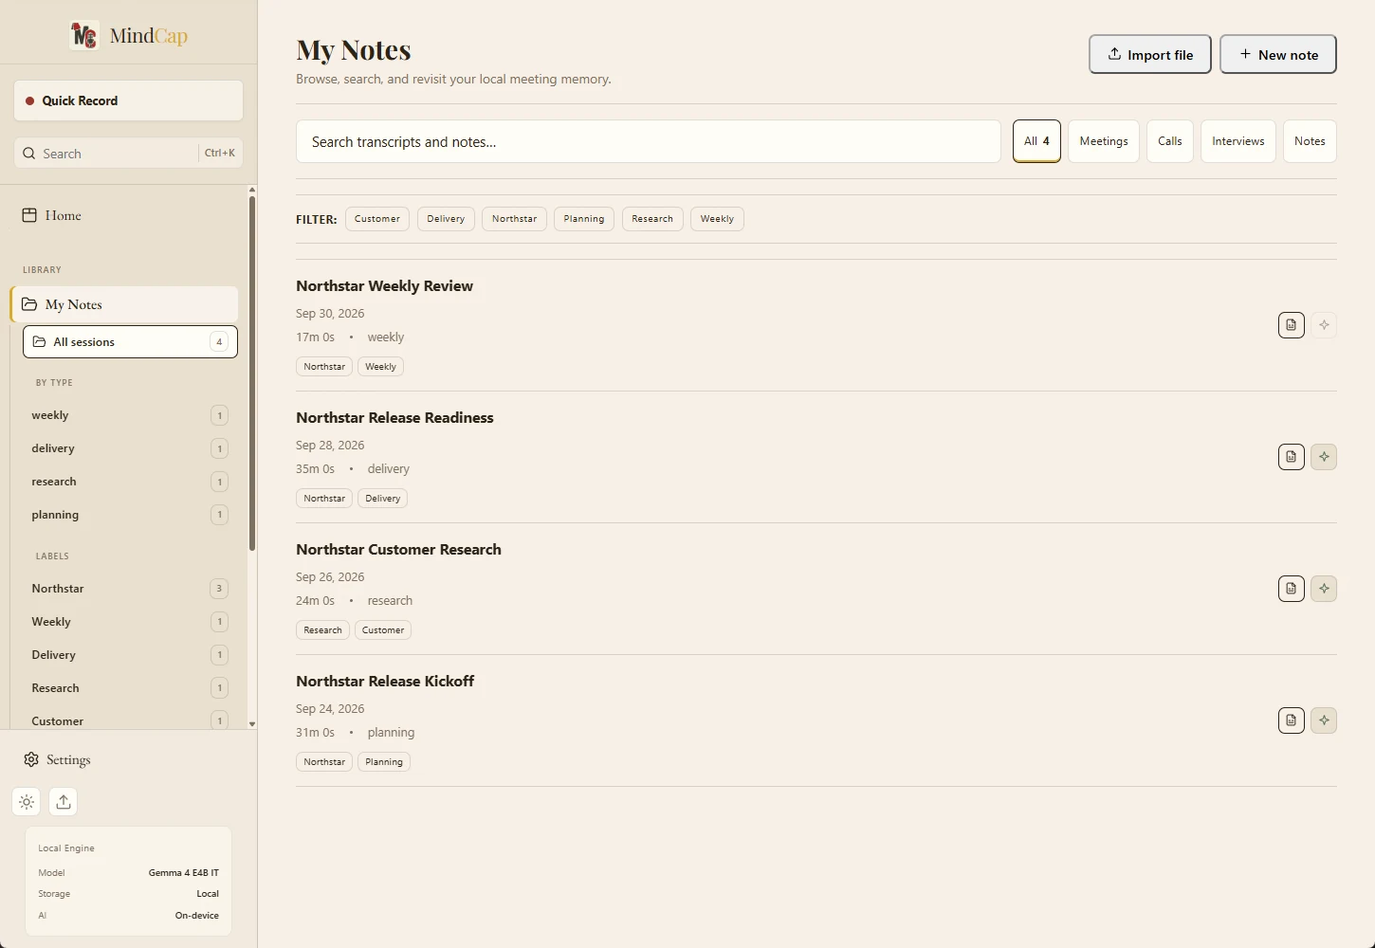Open transcript document icon for Northstar Weekly Review
The height and width of the screenshot is (948, 1375).
click(1291, 325)
